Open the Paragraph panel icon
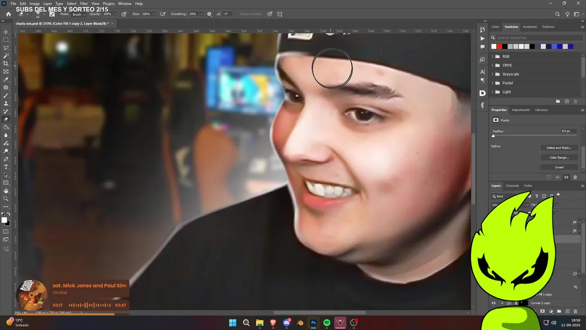Image resolution: width=586 pixels, height=330 pixels. (482, 80)
